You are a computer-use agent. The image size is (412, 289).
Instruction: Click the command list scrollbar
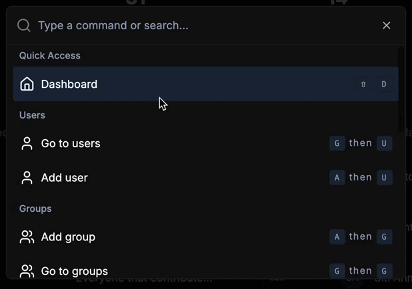(x=401, y=87)
